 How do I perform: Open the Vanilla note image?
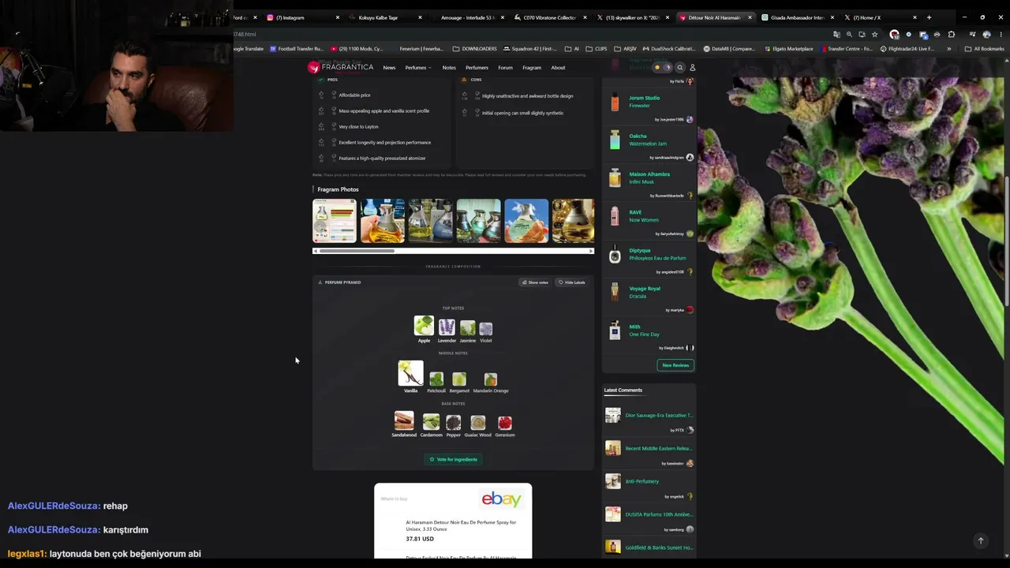tap(410, 373)
